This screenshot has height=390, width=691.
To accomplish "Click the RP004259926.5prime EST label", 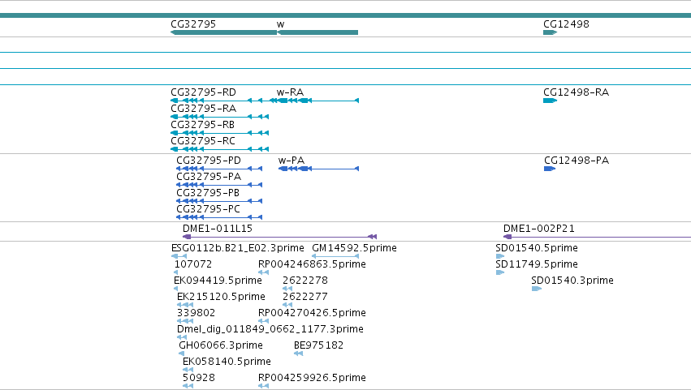I will tap(312, 378).
